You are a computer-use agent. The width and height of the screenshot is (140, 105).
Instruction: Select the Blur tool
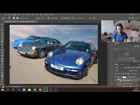[x=2, y=59]
